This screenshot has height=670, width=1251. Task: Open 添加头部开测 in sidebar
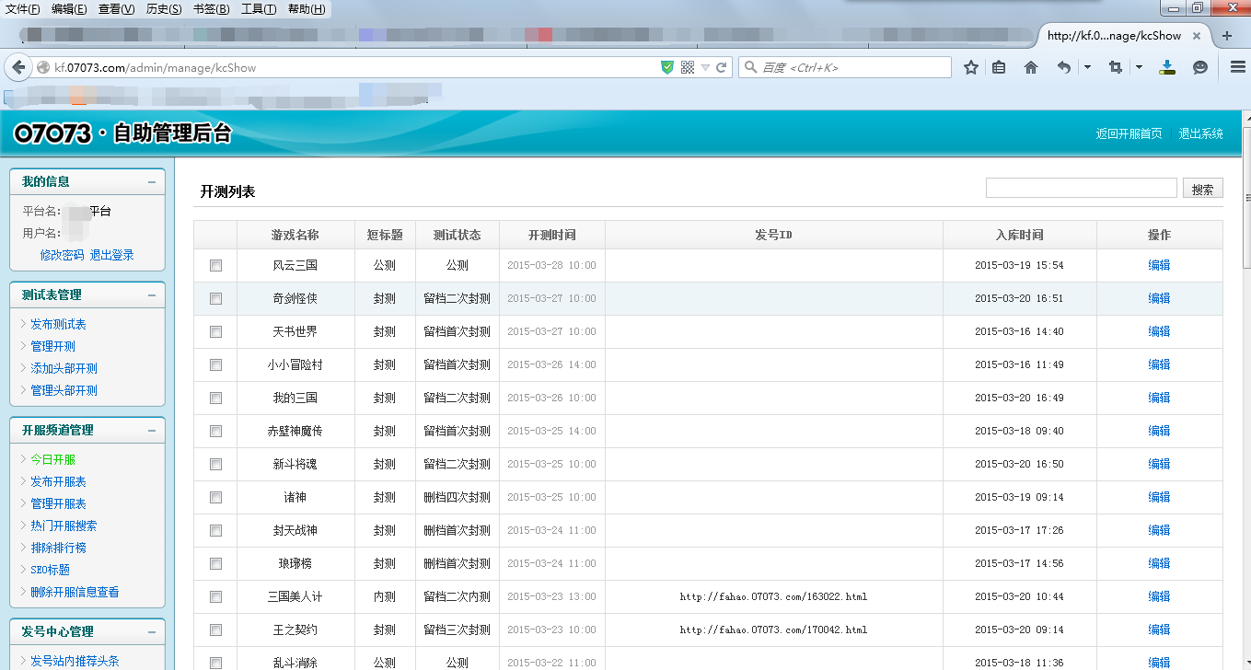tap(64, 369)
